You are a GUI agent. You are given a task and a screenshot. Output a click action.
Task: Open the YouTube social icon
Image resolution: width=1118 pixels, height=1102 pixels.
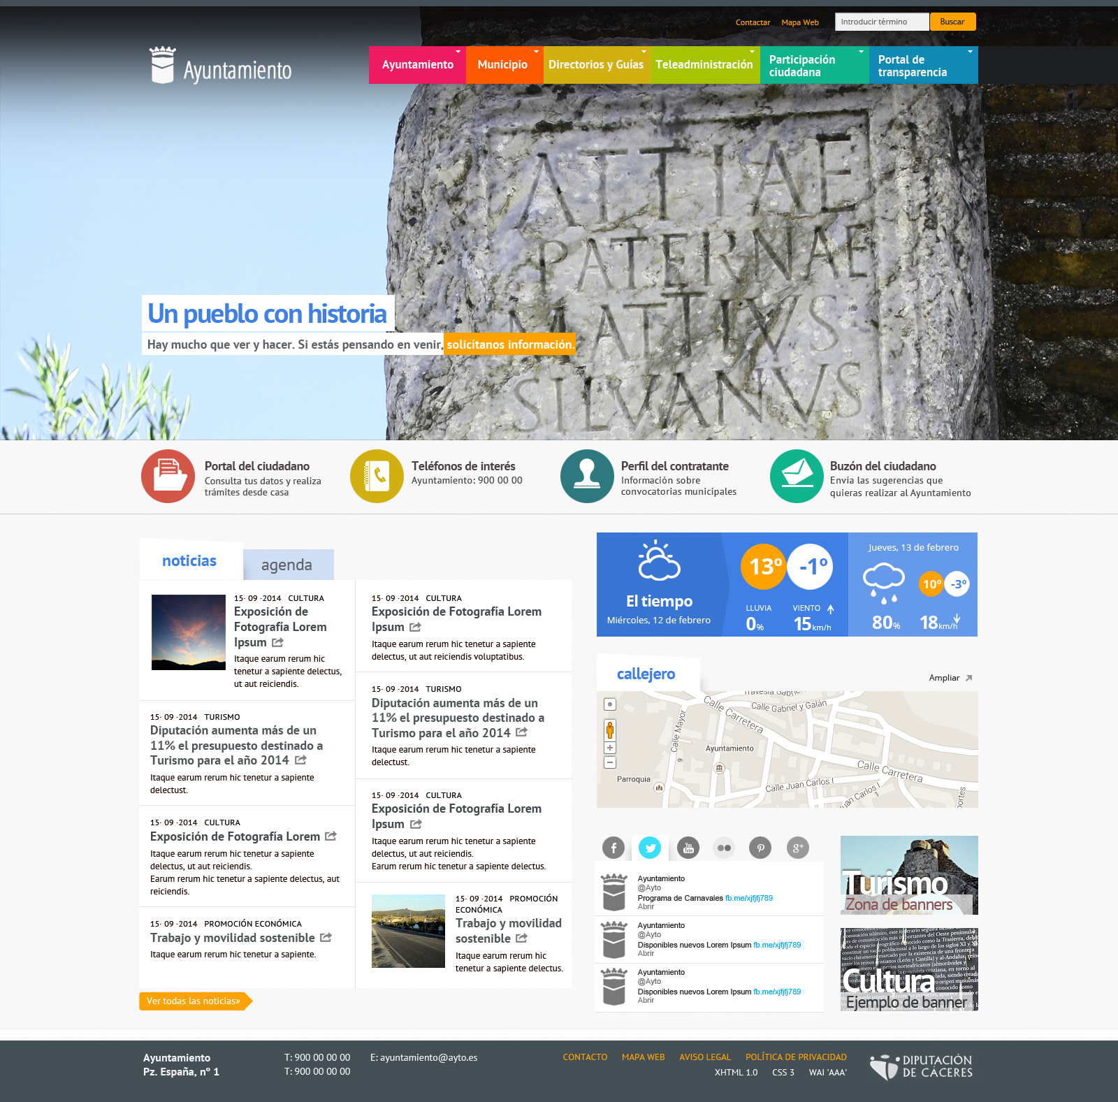click(688, 848)
